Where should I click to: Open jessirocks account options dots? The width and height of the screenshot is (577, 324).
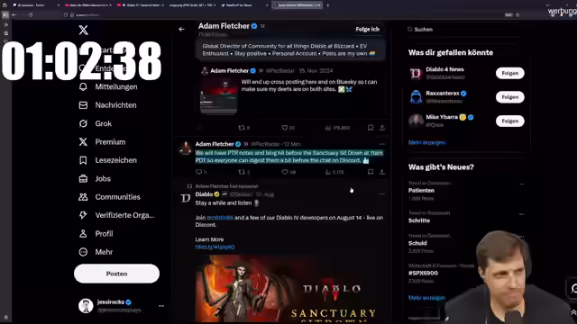point(161,306)
